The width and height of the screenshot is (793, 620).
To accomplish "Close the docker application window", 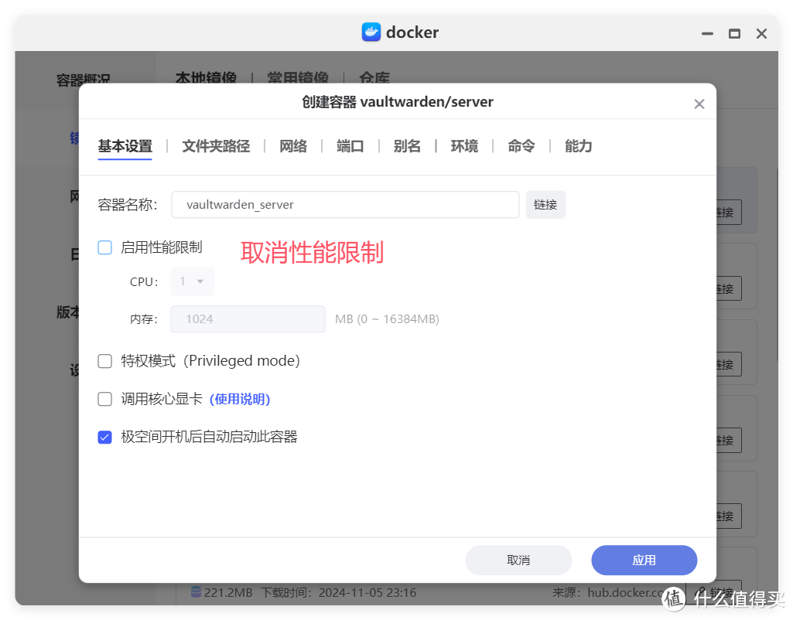I will (x=761, y=34).
